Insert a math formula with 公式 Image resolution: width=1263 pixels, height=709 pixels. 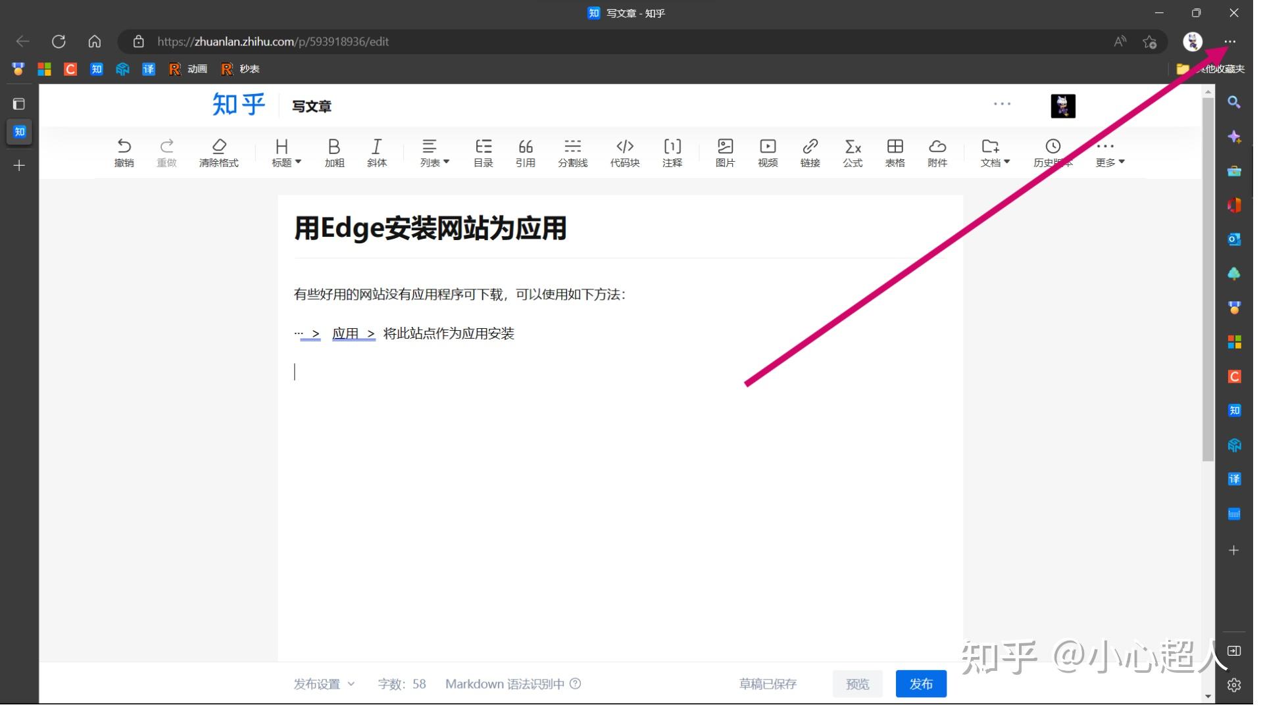852,152
